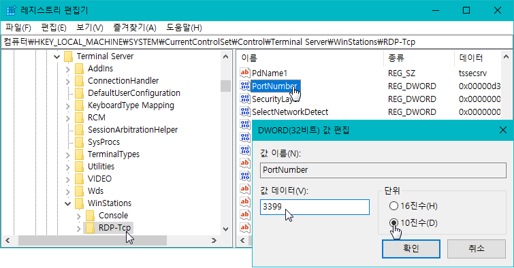
Task: Click the ConnectionHandler folder icon
Action: (x=79, y=81)
